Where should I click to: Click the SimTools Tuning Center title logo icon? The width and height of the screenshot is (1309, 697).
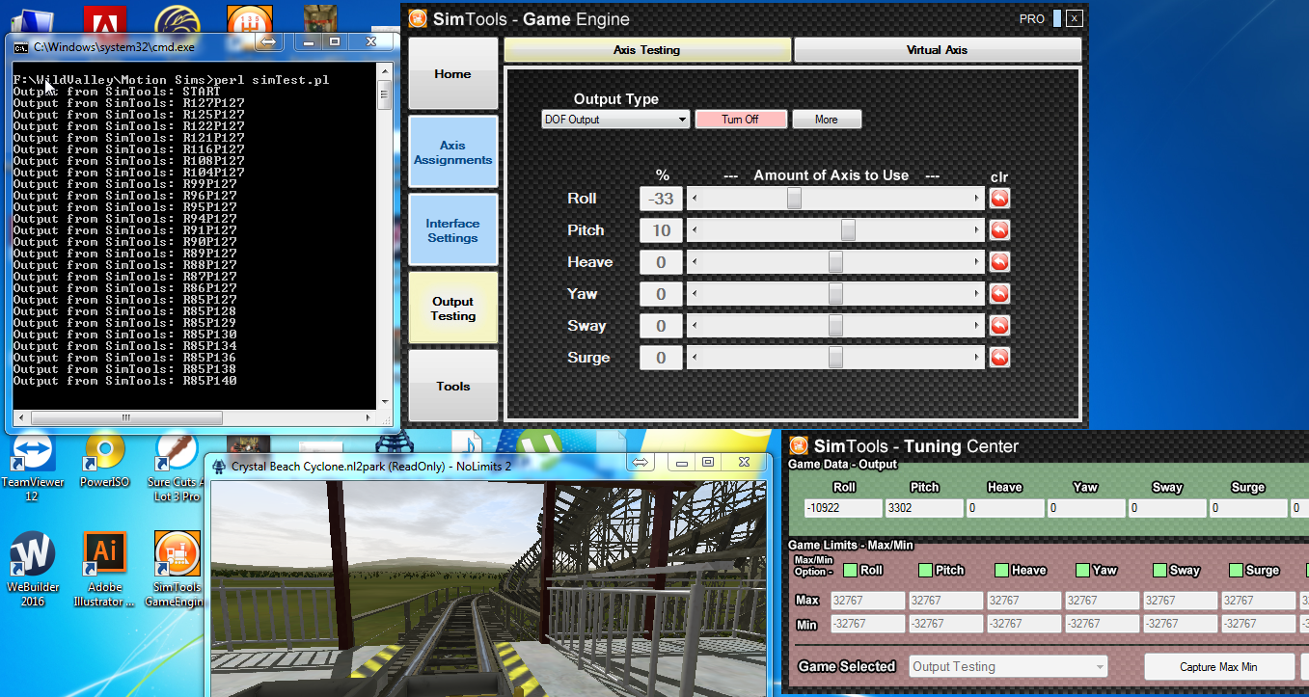tap(799, 445)
